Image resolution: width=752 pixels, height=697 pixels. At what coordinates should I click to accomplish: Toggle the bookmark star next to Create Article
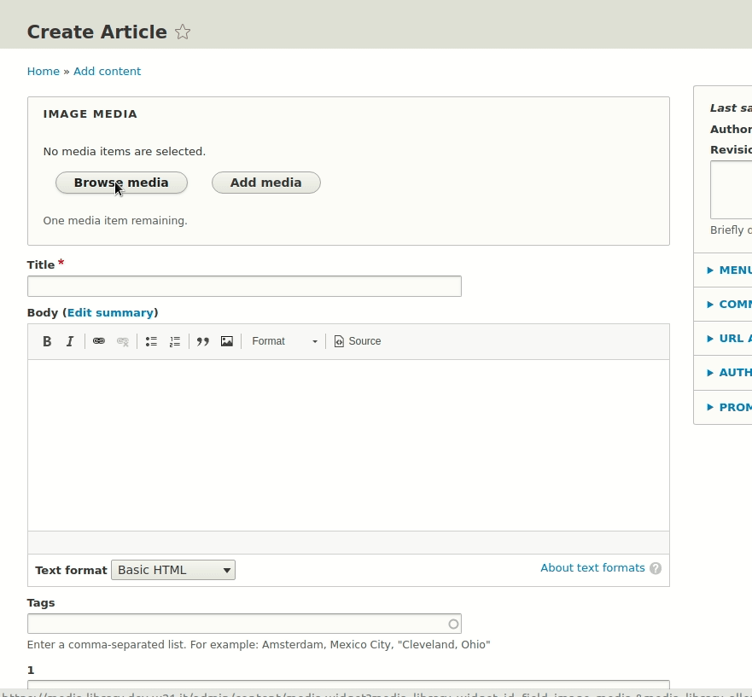182,32
